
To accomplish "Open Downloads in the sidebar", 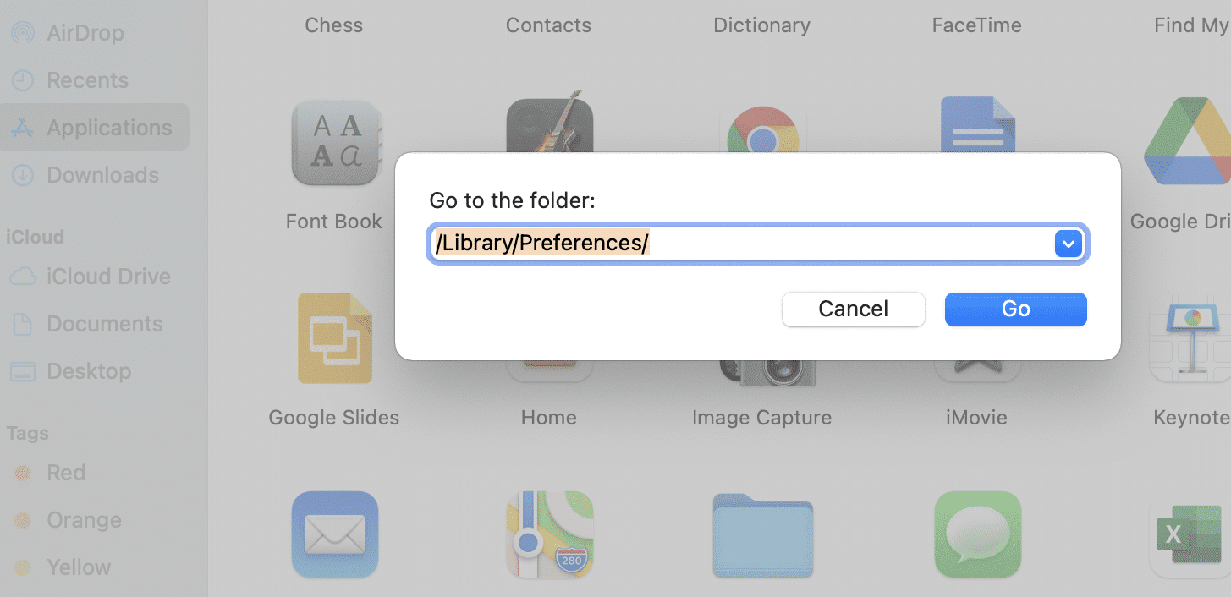I will pyautogui.click(x=102, y=175).
